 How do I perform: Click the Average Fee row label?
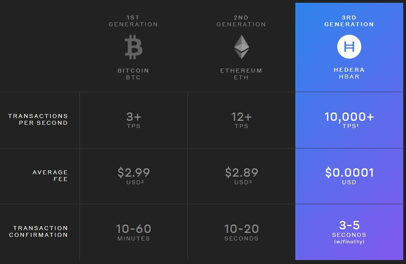[x=50, y=175]
